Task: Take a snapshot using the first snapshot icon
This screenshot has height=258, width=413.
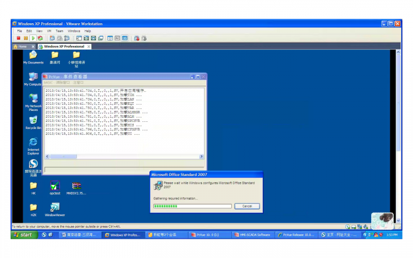Action: (x=52, y=38)
